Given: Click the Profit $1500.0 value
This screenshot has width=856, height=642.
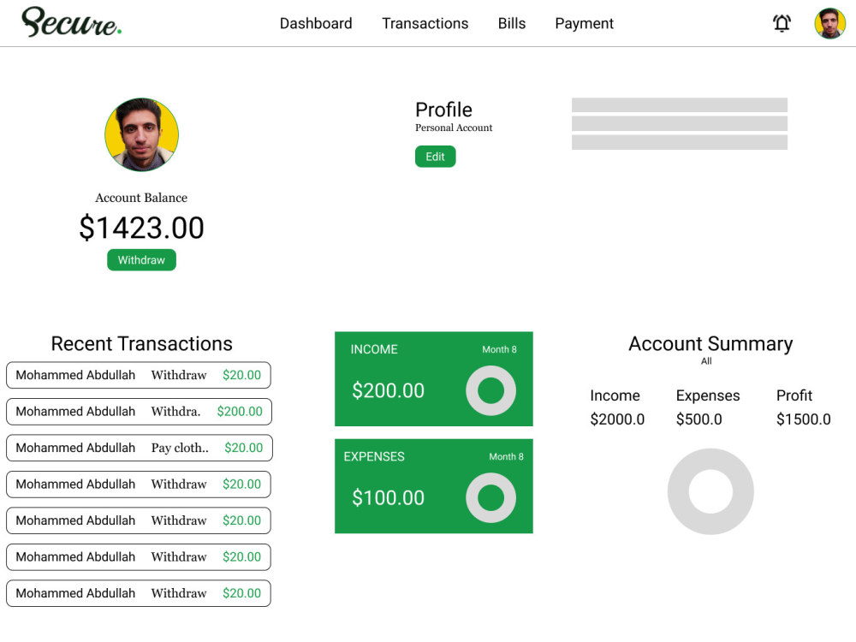Looking at the screenshot, I should (x=803, y=419).
